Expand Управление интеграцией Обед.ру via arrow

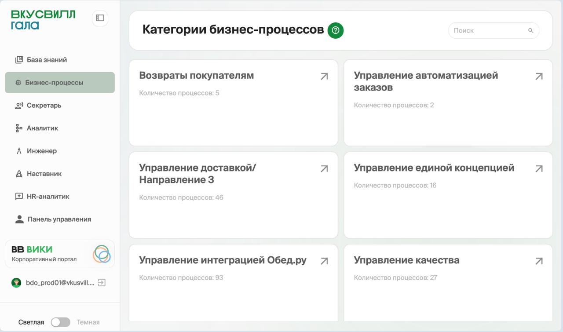click(324, 261)
